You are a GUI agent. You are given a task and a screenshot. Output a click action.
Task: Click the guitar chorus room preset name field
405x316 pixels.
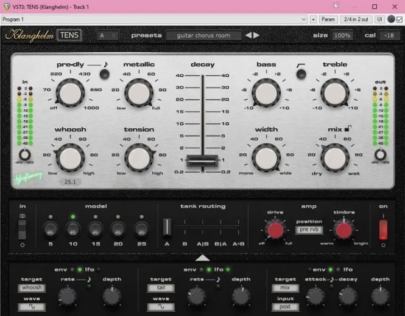pyautogui.click(x=204, y=35)
